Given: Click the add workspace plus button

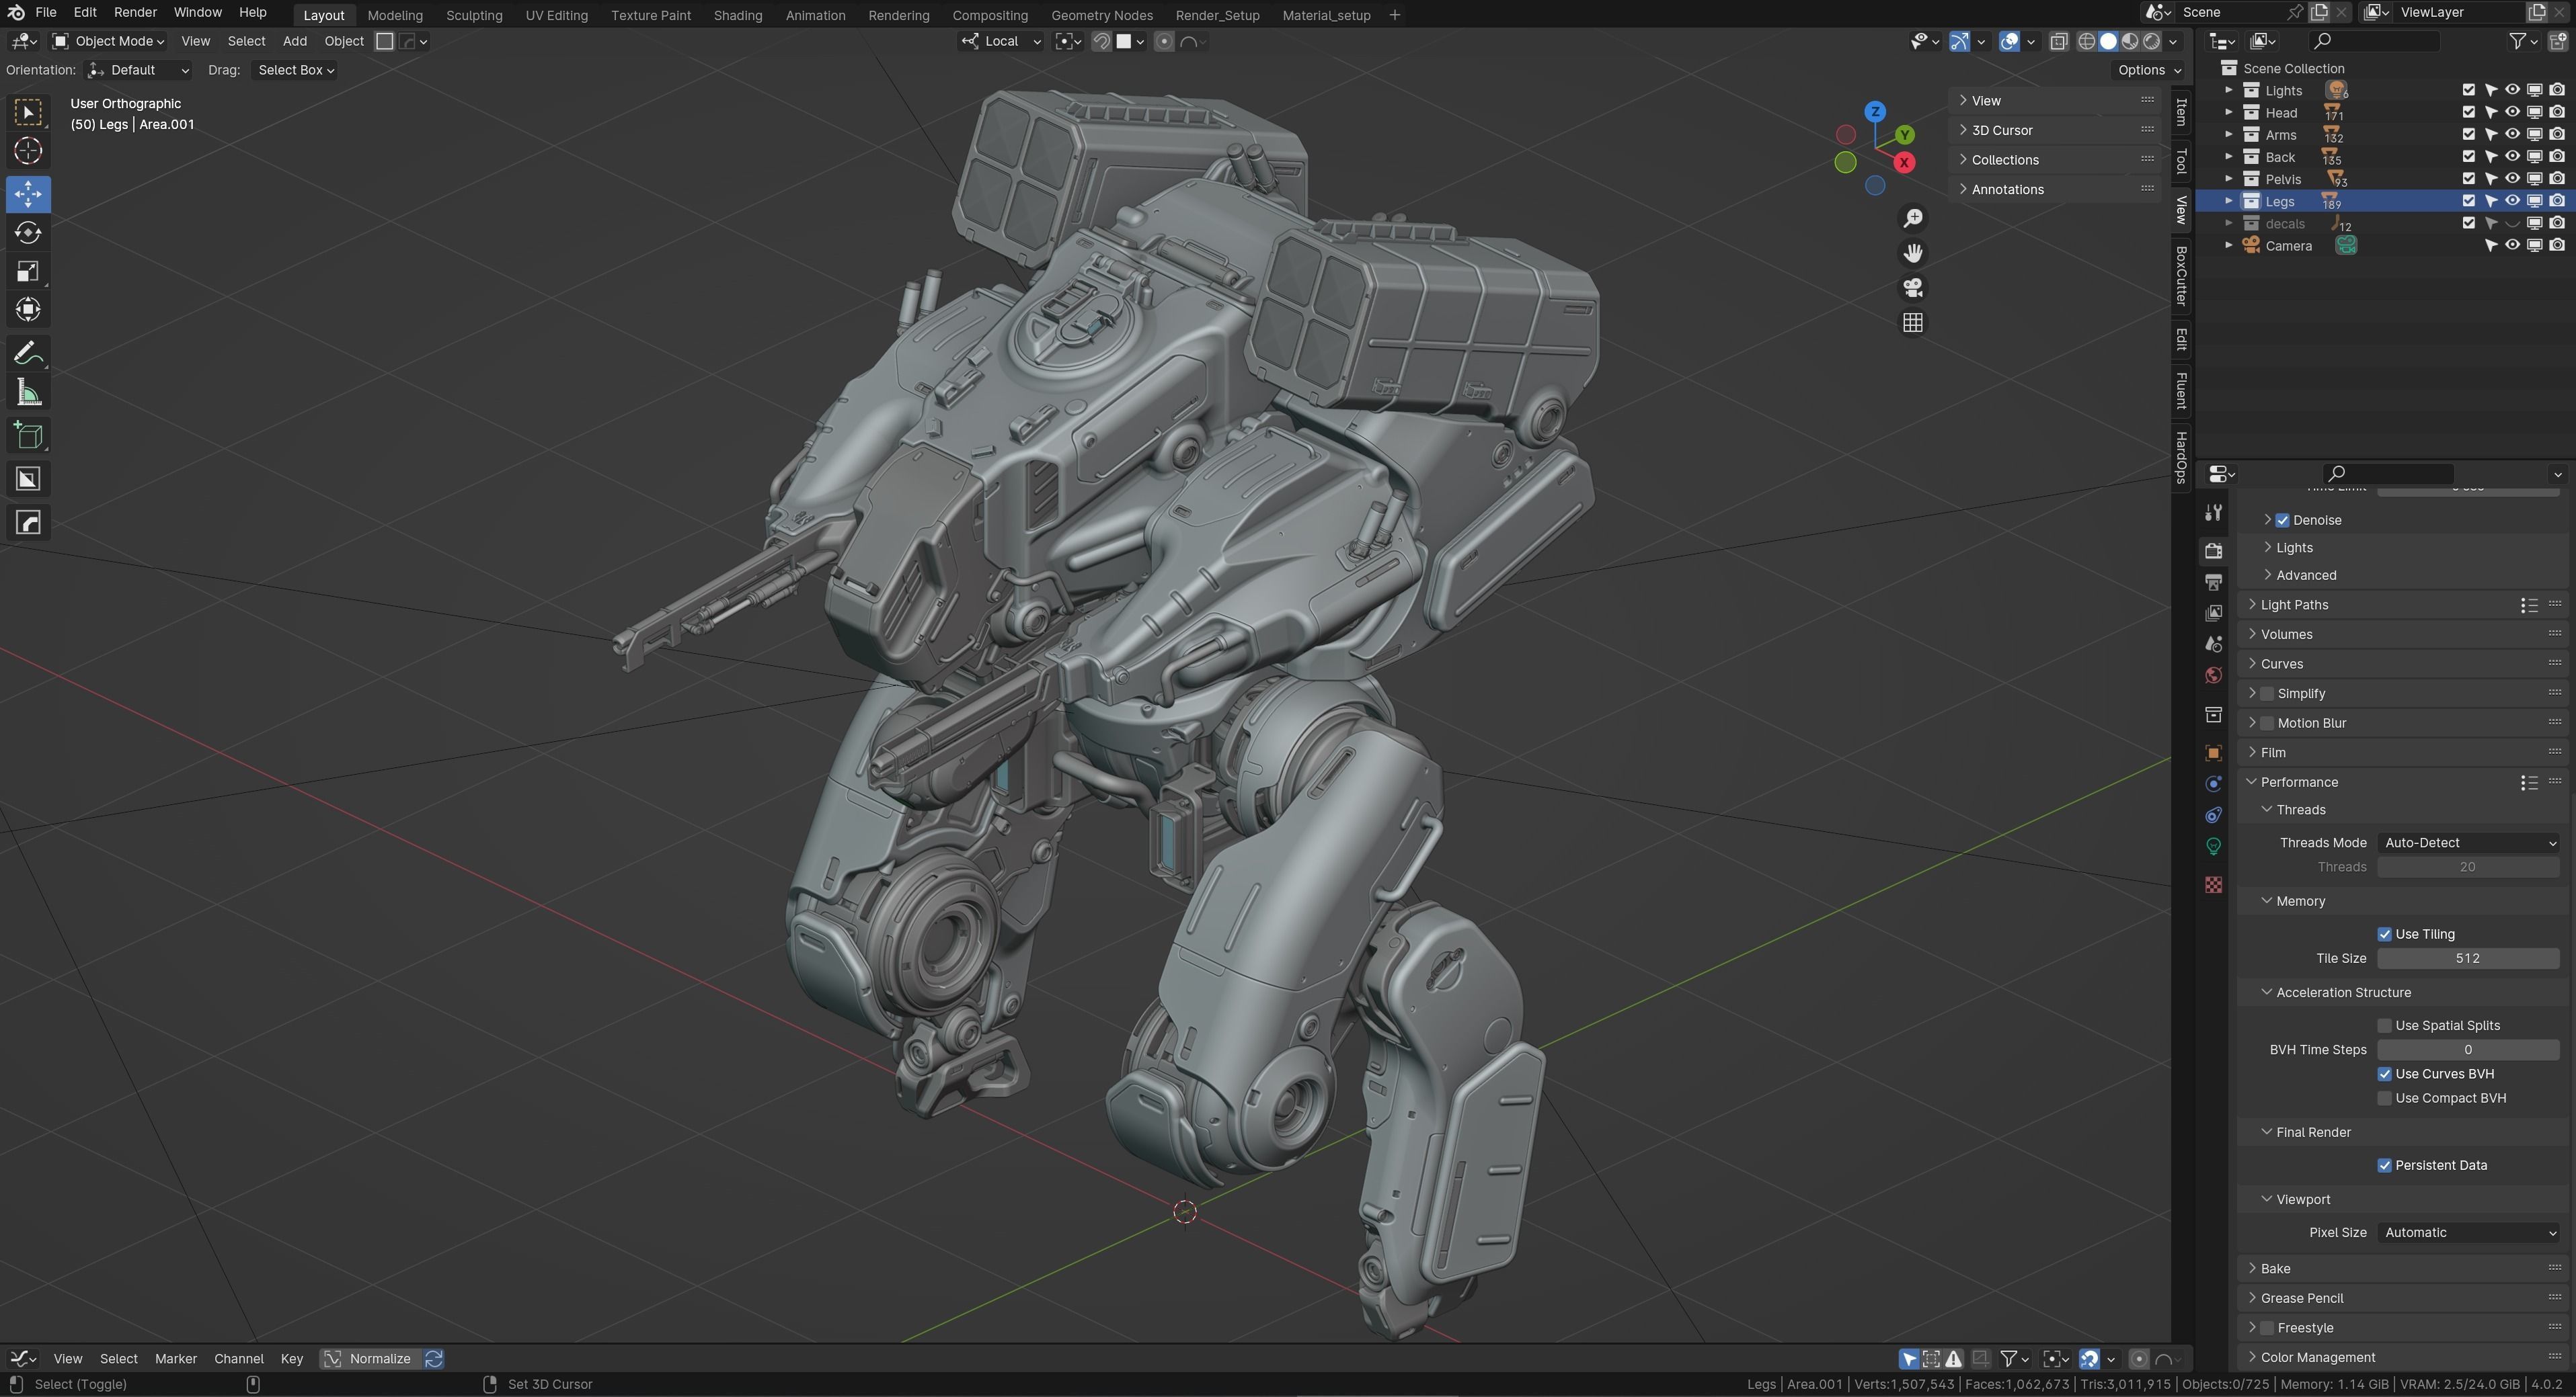Looking at the screenshot, I should click(x=1394, y=15).
